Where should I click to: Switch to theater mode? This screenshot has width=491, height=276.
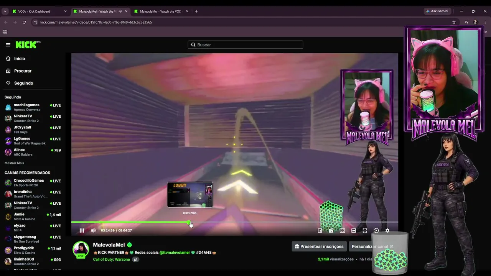[x=354, y=230]
